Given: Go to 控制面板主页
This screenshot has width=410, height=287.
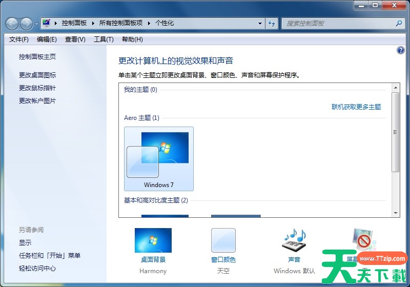Looking at the screenshot, I should click(x=37, y=57).
